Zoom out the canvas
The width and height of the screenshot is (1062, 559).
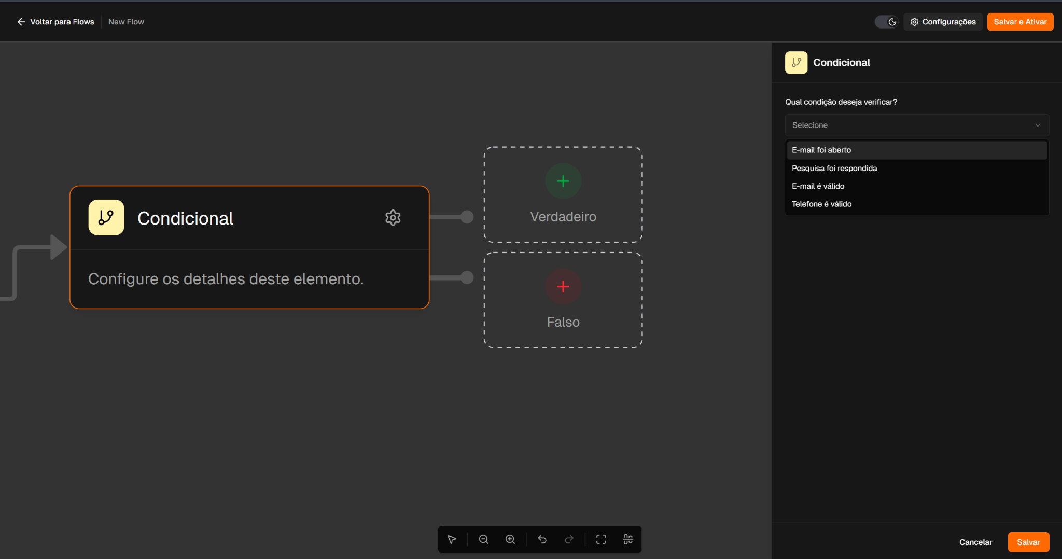pos(483,539)
